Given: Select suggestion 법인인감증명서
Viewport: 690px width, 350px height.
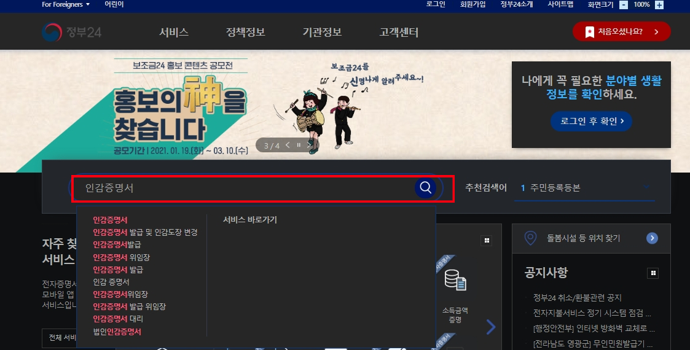Looking at the screenshot, I should 117,332.
